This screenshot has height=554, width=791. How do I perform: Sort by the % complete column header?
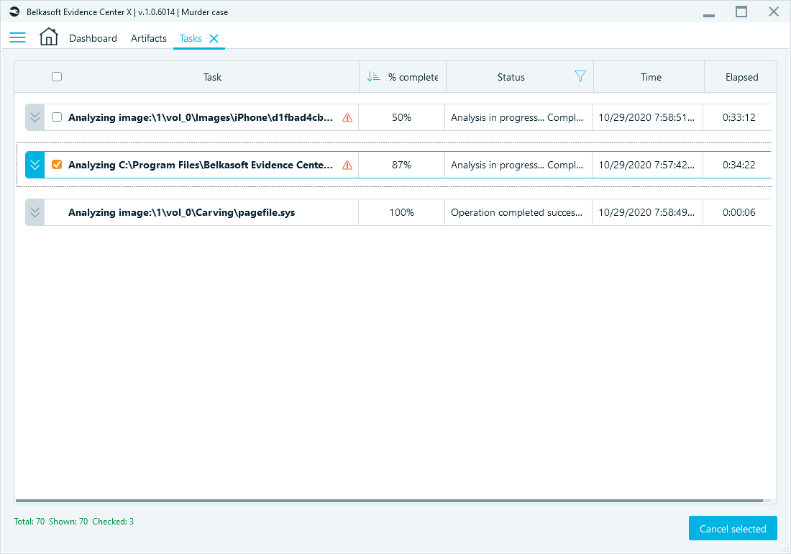(413, 77)
